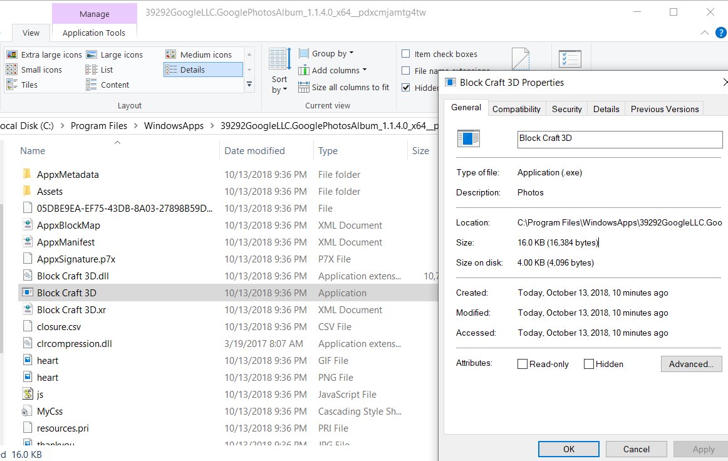Choose Large icons layout

point(115,54)
